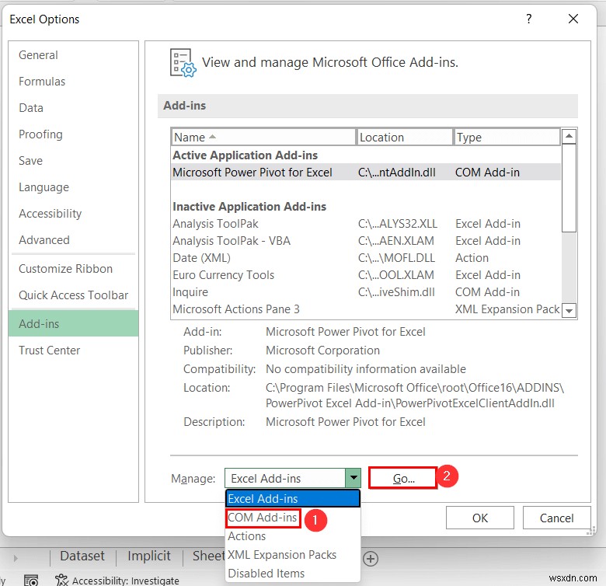Select the Add-ins category
The height and width of the screenshot is (586, 606).
pyautogui.click(x=73, y=324)
